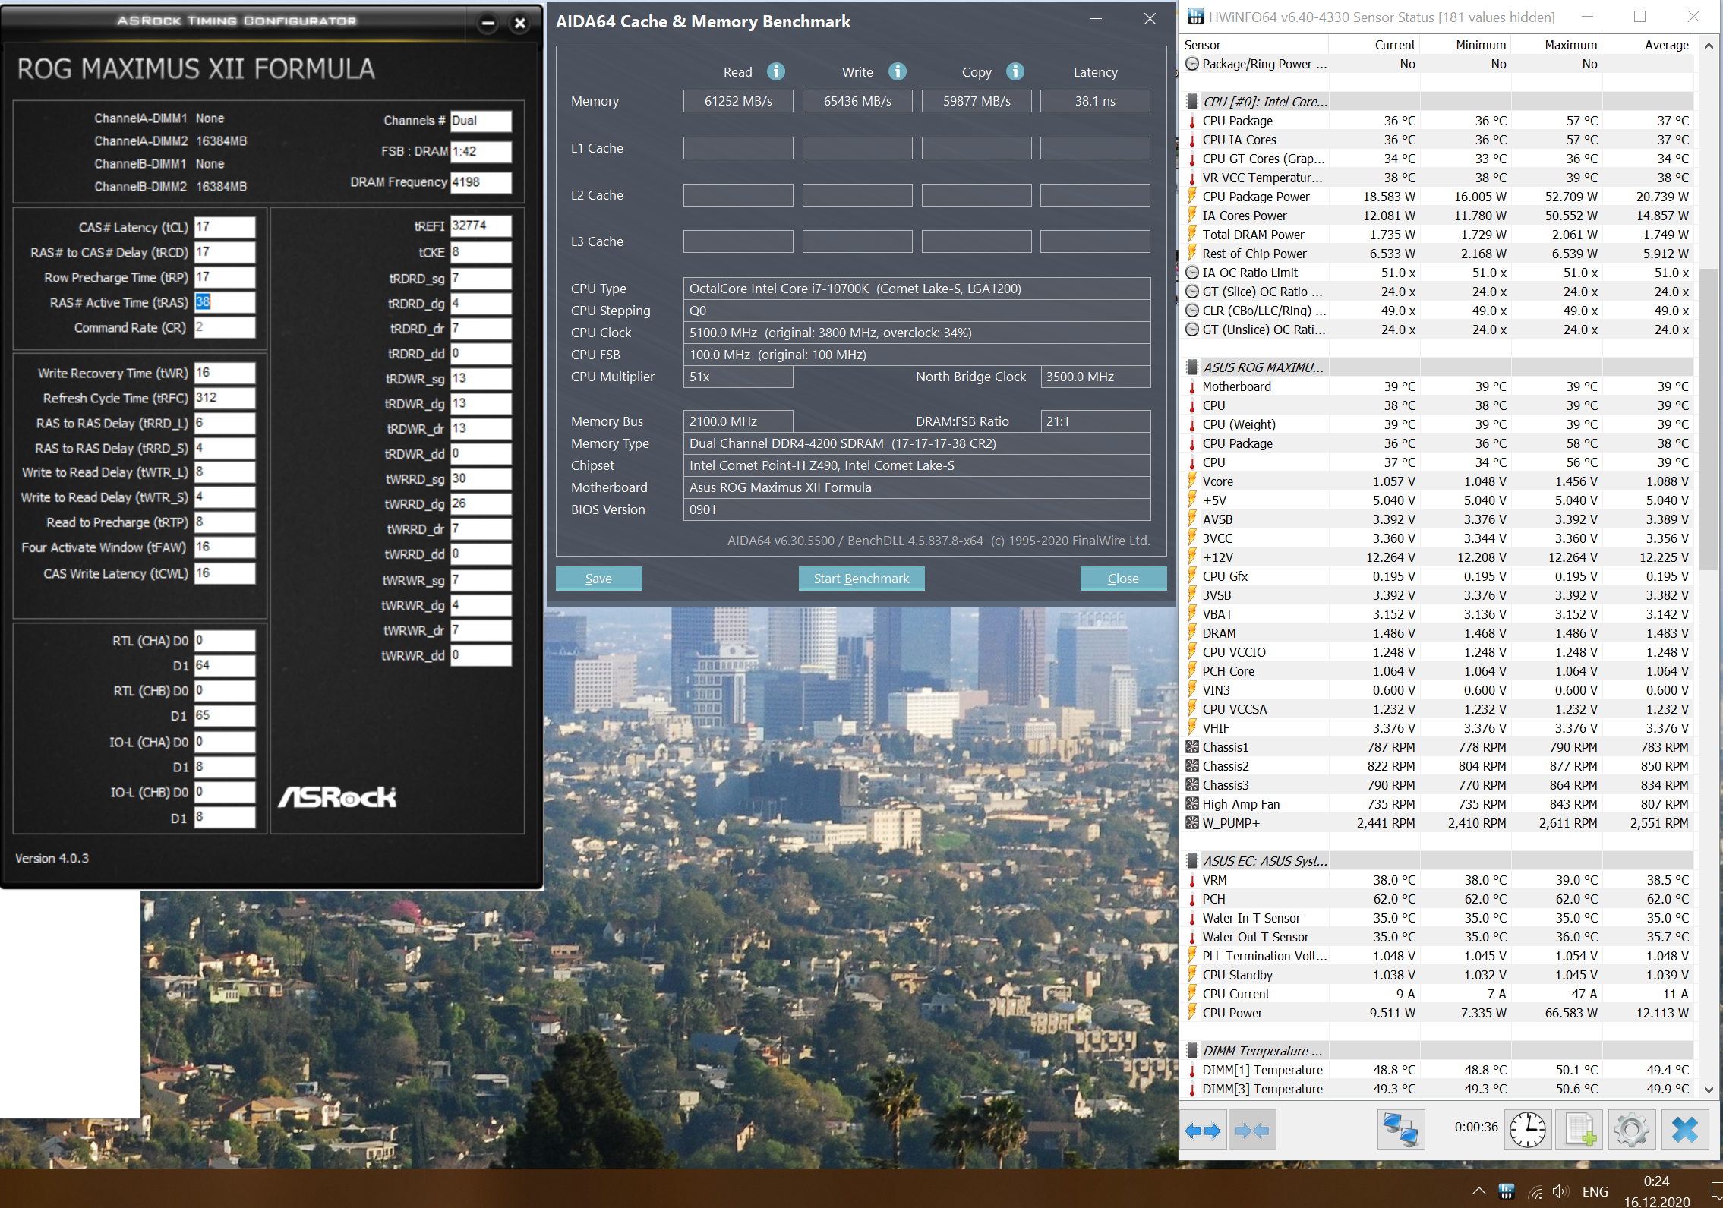Open HWiNFO remote network monitoring icon
The width and height of the screenshot is (1723, 1208).
(x=1400, y=1131)
